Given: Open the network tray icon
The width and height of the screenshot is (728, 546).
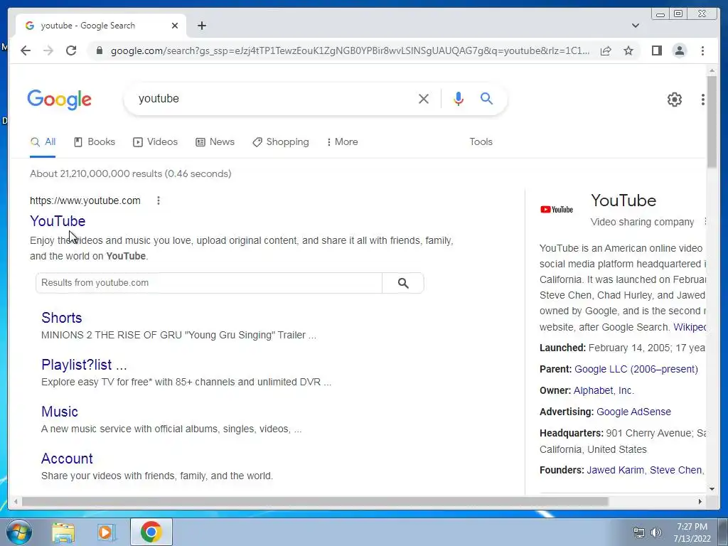Looking at the screenshot, I should tap(639, 532).
